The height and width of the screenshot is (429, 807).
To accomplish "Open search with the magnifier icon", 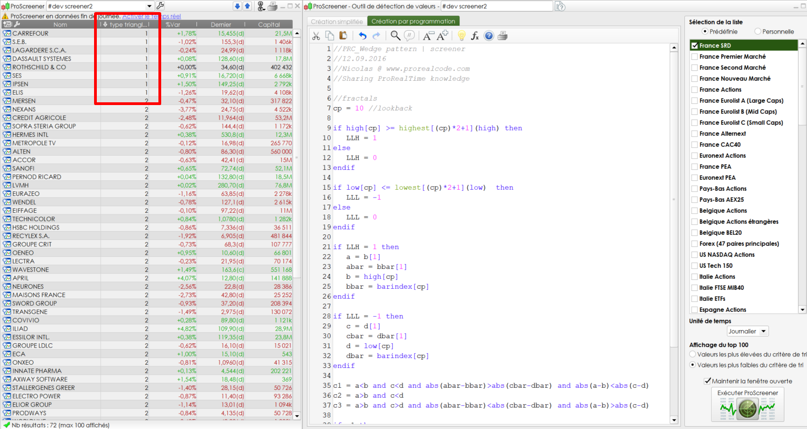I will 395,36.
